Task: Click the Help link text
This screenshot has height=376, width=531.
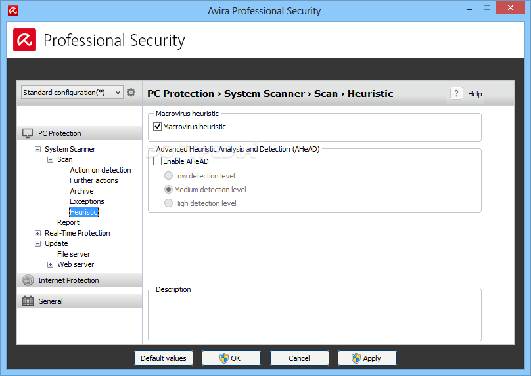Action: 474,94
